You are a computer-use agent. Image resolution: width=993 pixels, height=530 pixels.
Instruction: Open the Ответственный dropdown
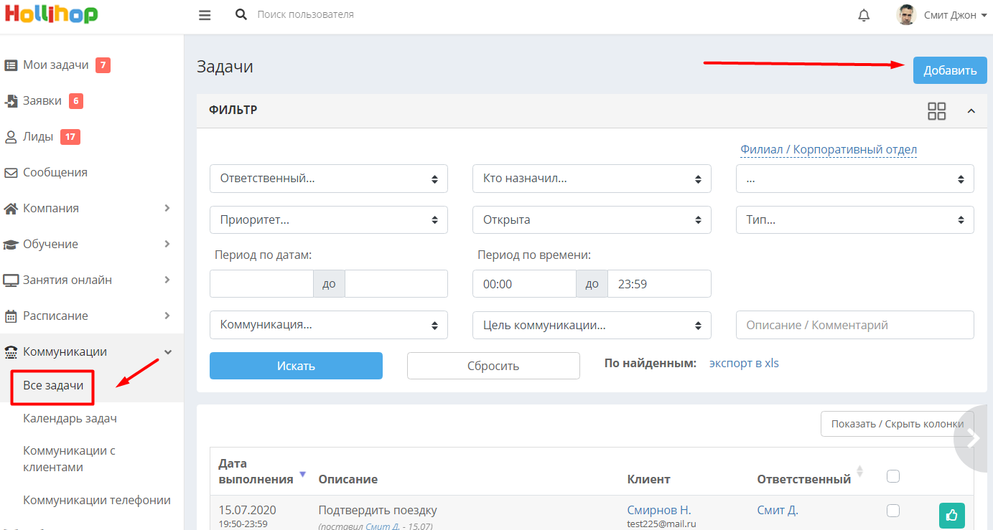coord(329,179)
